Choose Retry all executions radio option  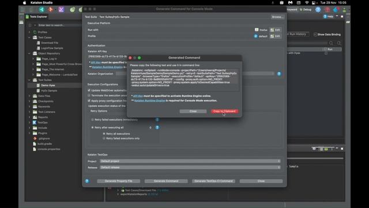[104, 133]
